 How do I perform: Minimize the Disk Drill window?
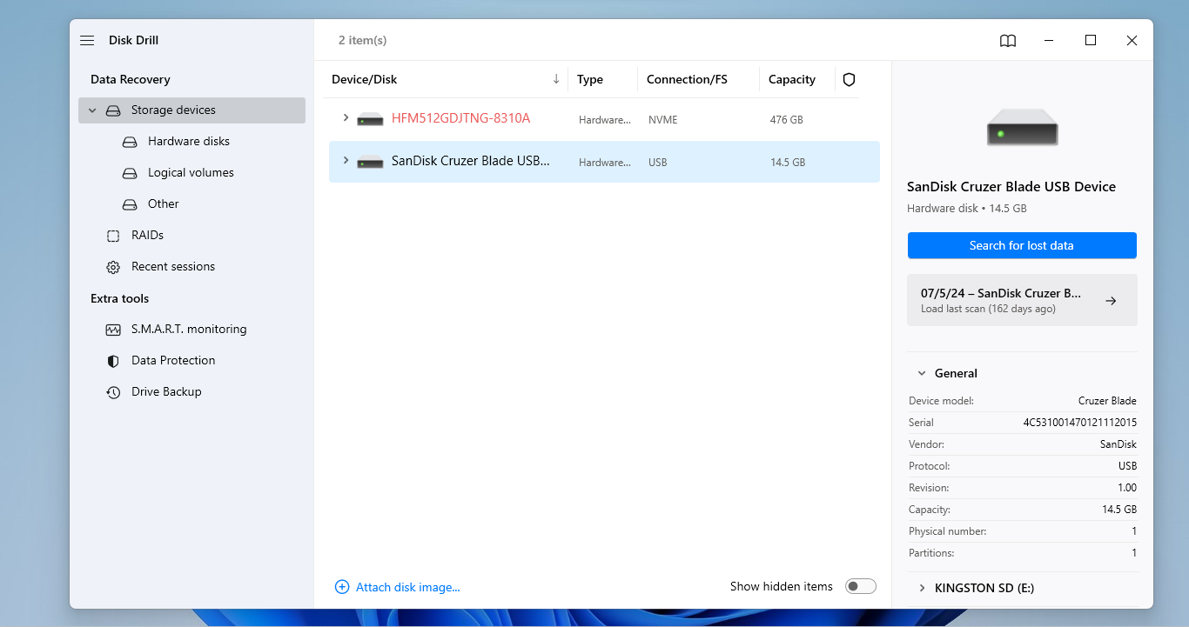click(x=1050, y=40)
